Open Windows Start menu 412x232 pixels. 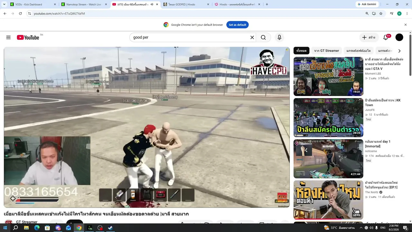(x=5, y=228)
